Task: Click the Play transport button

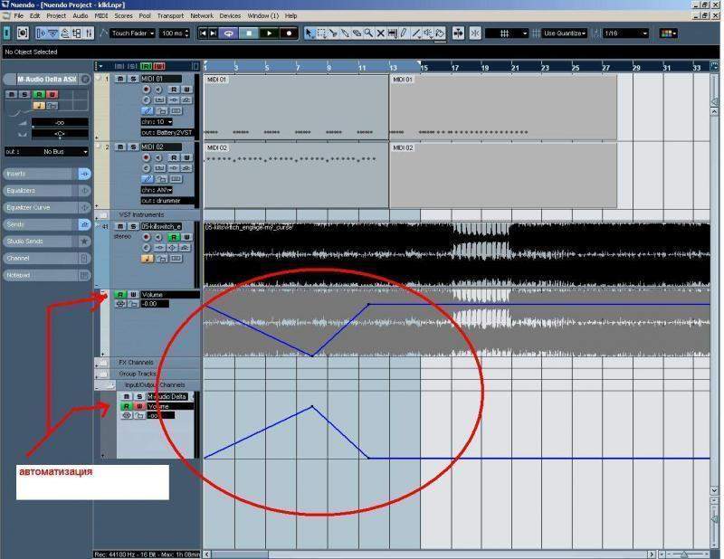Action: point(269,33)
